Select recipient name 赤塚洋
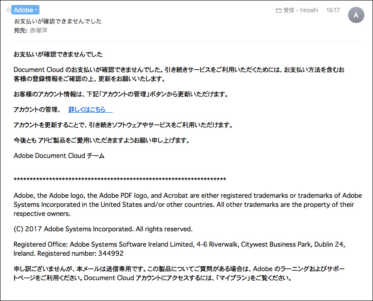 tap(39, 30)
